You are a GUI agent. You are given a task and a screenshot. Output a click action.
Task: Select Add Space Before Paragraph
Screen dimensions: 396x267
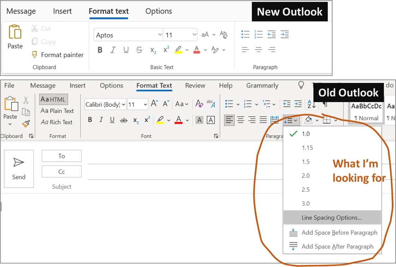(x=332, y=232)
